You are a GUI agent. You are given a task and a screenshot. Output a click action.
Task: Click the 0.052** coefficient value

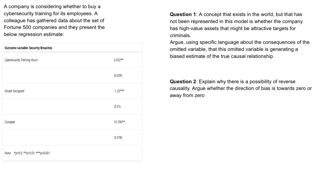tap(118, 60)
